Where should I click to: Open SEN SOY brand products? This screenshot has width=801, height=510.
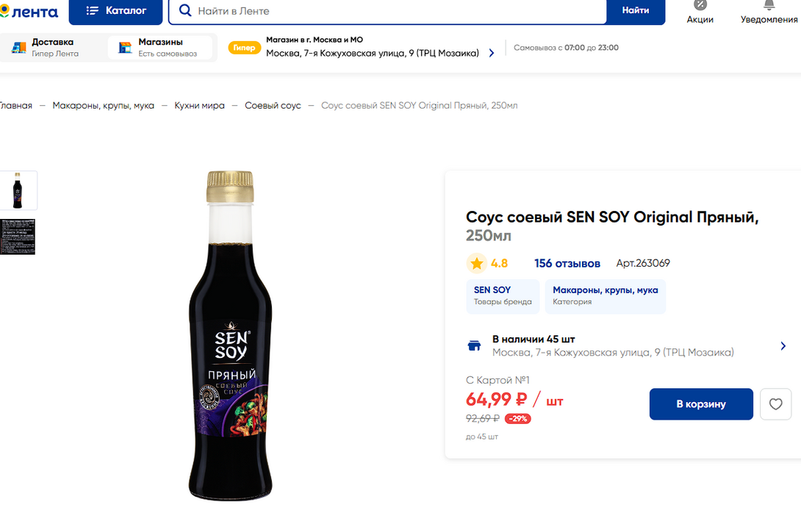click(x=503, y=295)
